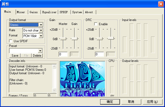Enable the Use SPDIF checkbox

pyautogui.click(x=11, y=41)
